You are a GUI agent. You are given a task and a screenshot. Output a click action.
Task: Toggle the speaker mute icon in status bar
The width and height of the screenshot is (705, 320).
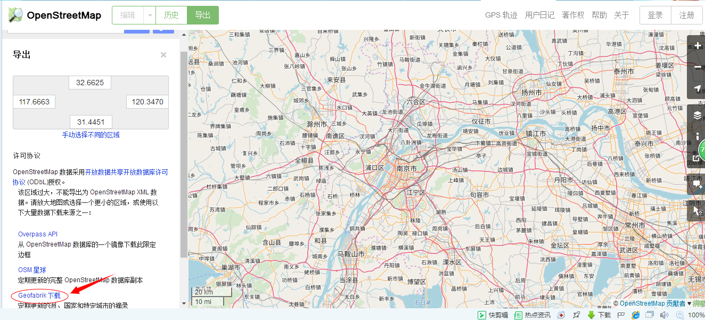[664, 315]
